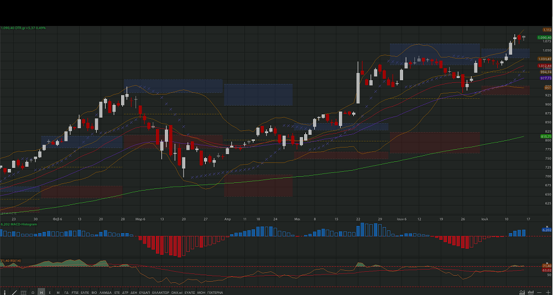553x295 pixels.
Task: Switch to the ΛΑΜΔΑ symbol tab
Action: tap(106, 293)
